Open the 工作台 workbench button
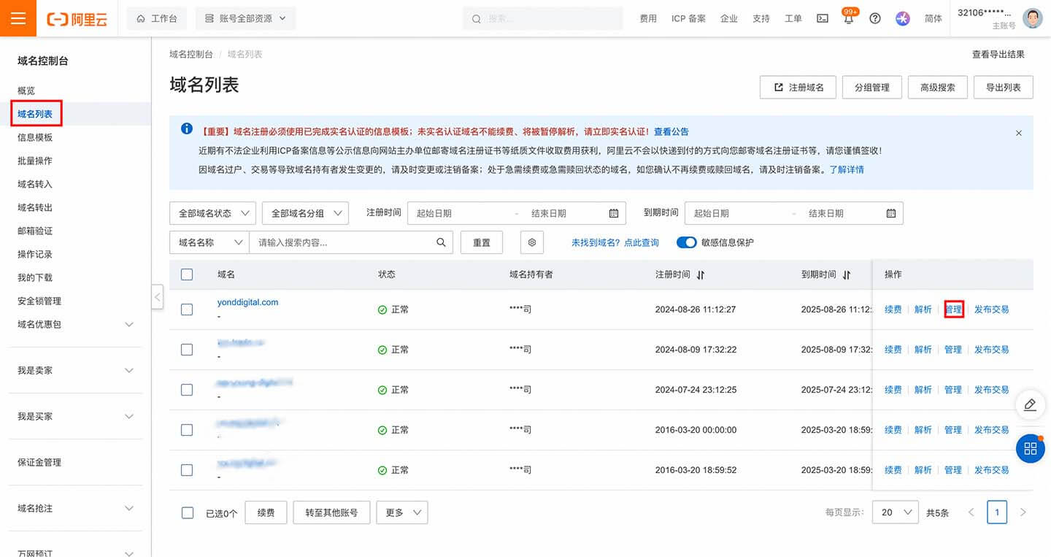This screenshot has height=557, width=1051. pyautogui.click(x=157, y=19)
